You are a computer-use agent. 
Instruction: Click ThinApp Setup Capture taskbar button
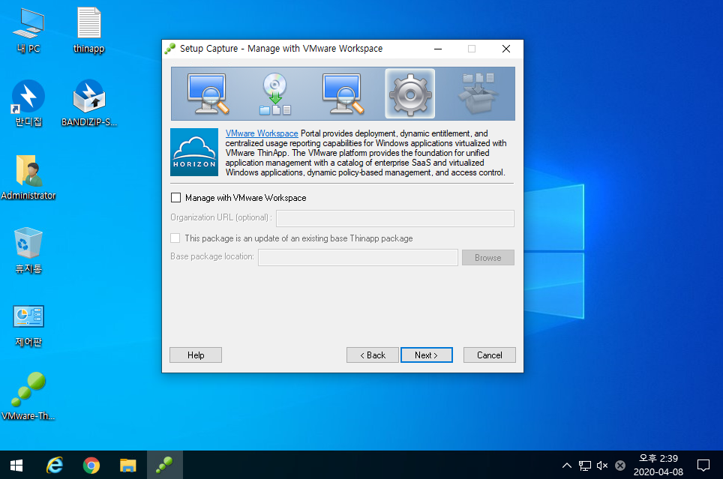coord(164,466)
